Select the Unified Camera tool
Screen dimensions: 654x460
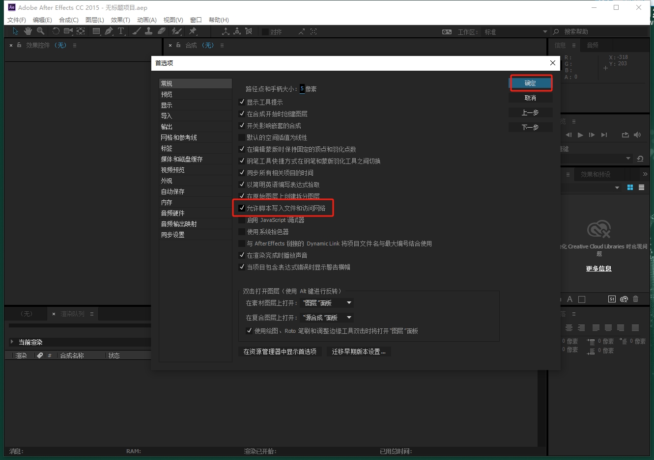68,31
